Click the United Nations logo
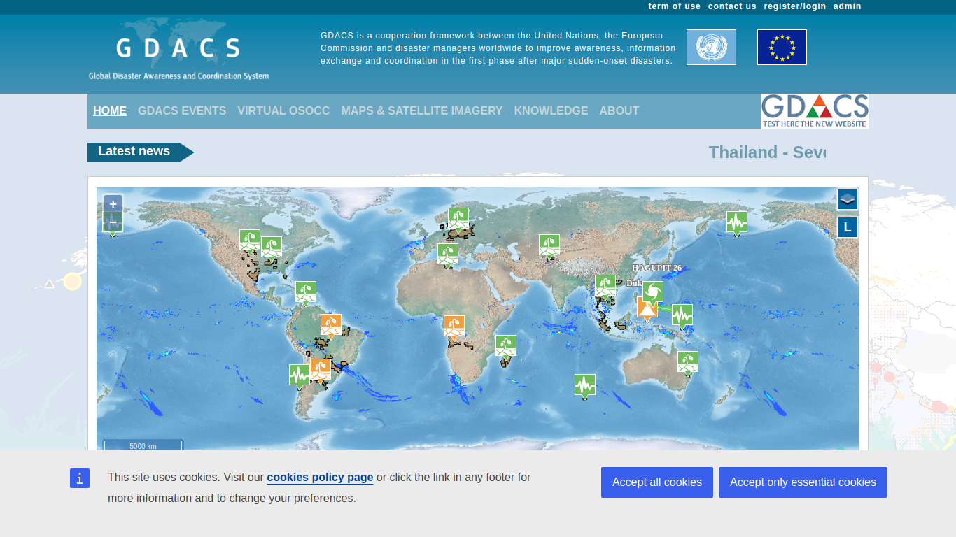 [711, 47]
